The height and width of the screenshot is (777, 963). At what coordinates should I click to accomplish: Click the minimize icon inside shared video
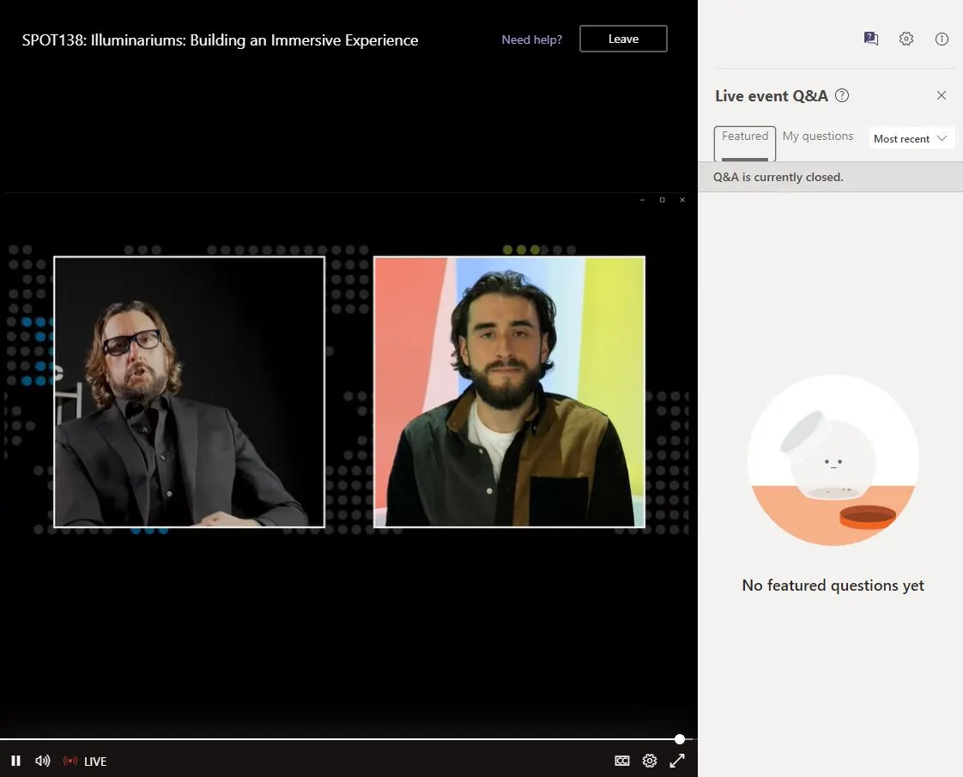pos(642,200)
